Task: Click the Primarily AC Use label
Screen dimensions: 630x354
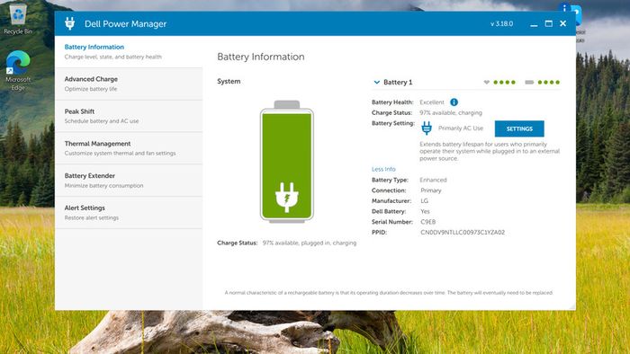Action: click(x=461, y=128)
